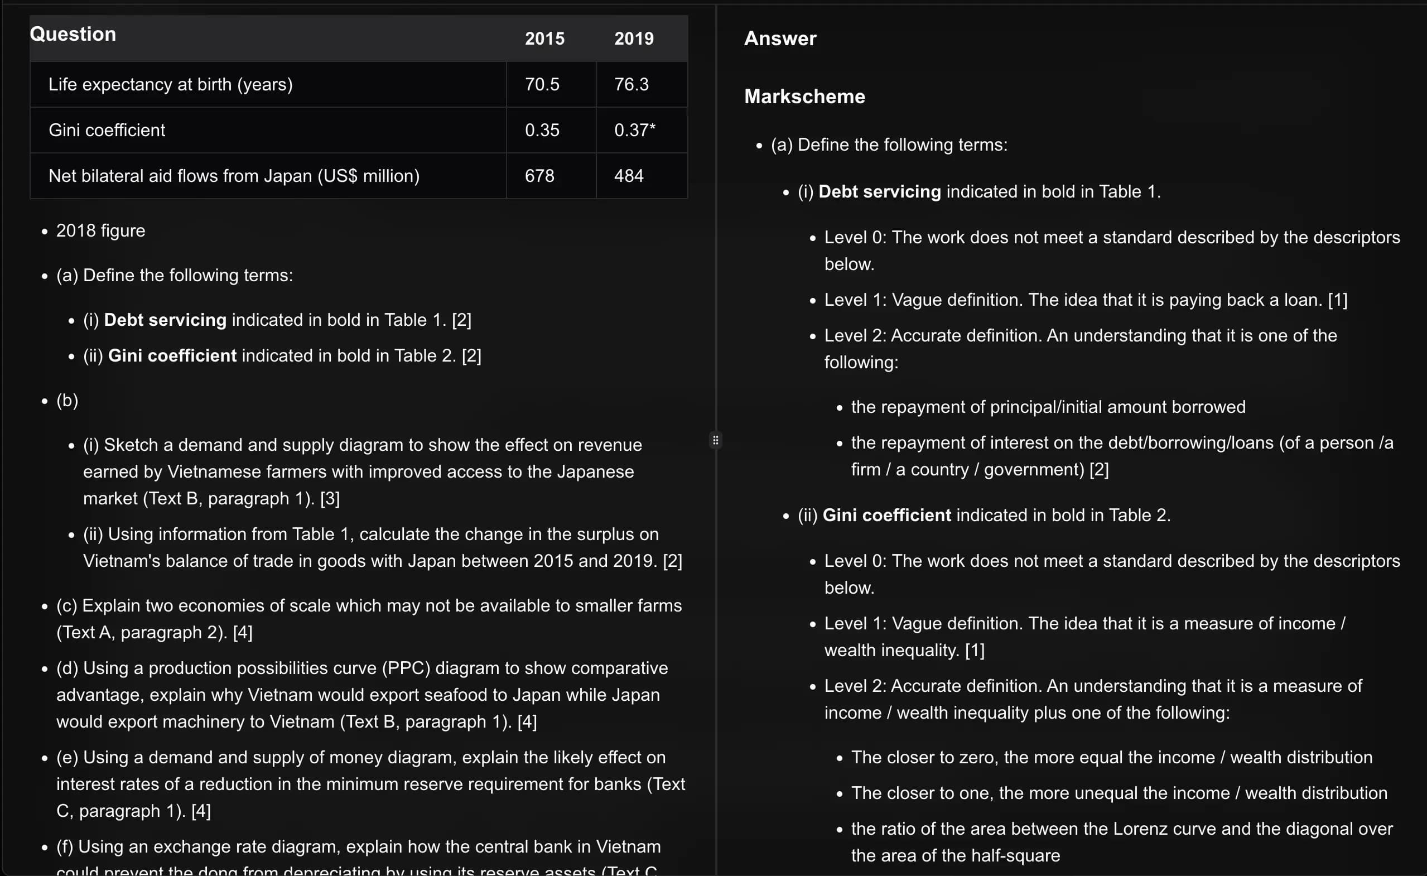This screenshot has height=876, width=1427.
Task: Click the demand and supply sketch question (b)(i)
Action: 362,471
